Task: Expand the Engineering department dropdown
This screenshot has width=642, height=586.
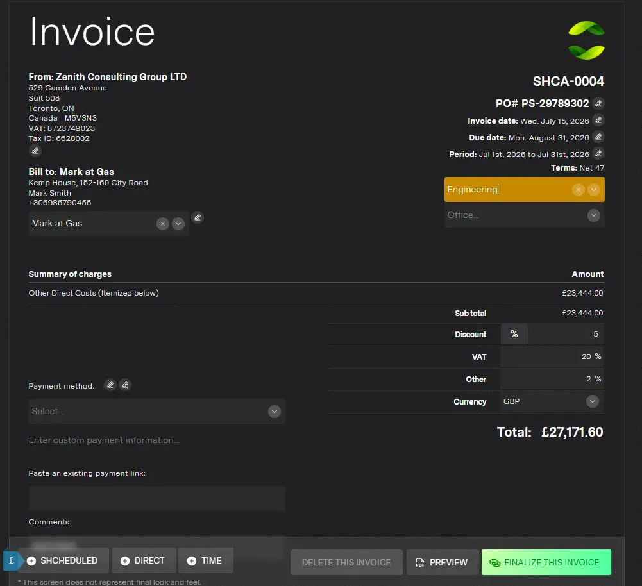Action: coord(594,190)
